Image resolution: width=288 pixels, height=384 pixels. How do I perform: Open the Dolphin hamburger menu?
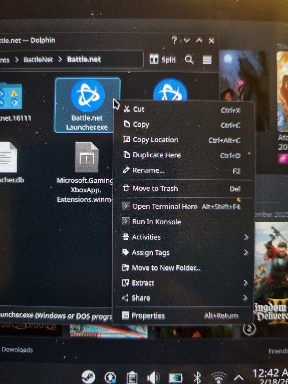(x=207, y=60)
